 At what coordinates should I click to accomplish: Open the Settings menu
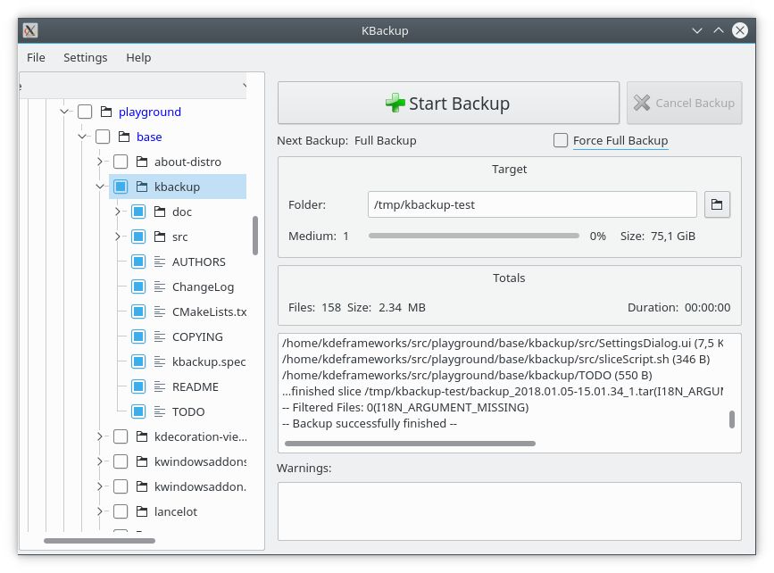tap(85, 57)
